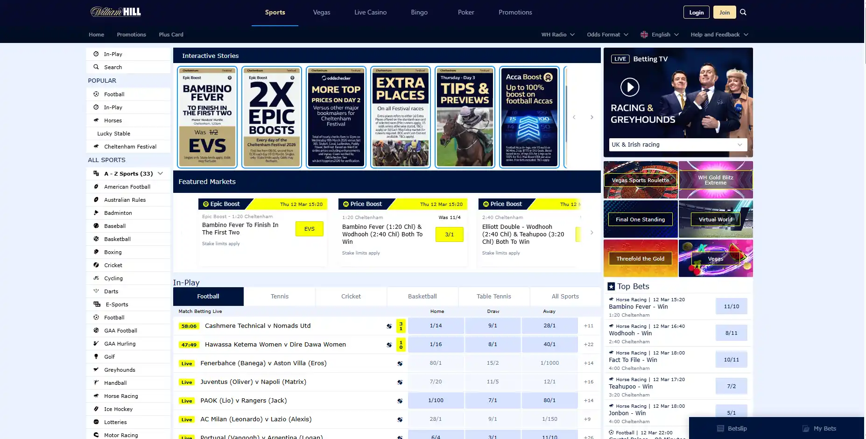Open the 2X Epic Boosts story card
Screen dimensions: 866x439
[x=272, y=117]
